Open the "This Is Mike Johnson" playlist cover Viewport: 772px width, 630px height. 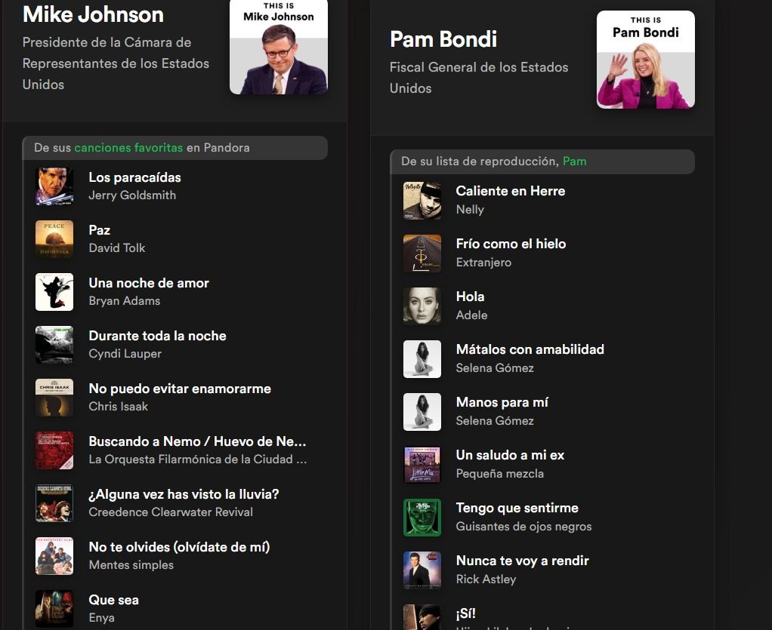click(x=278, y=47)
